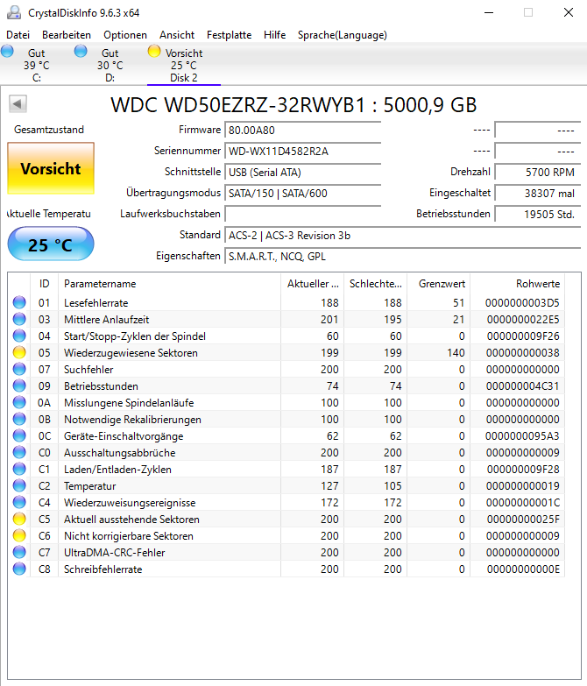Click the Parametername column header
The height and width of the screenshot is (686, 587).
170,284
